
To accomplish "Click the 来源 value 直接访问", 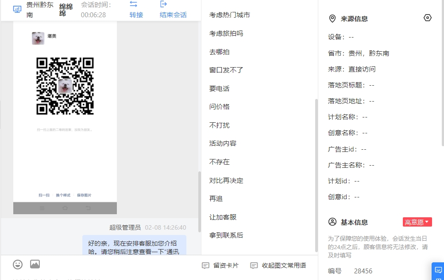I will 362,69.
